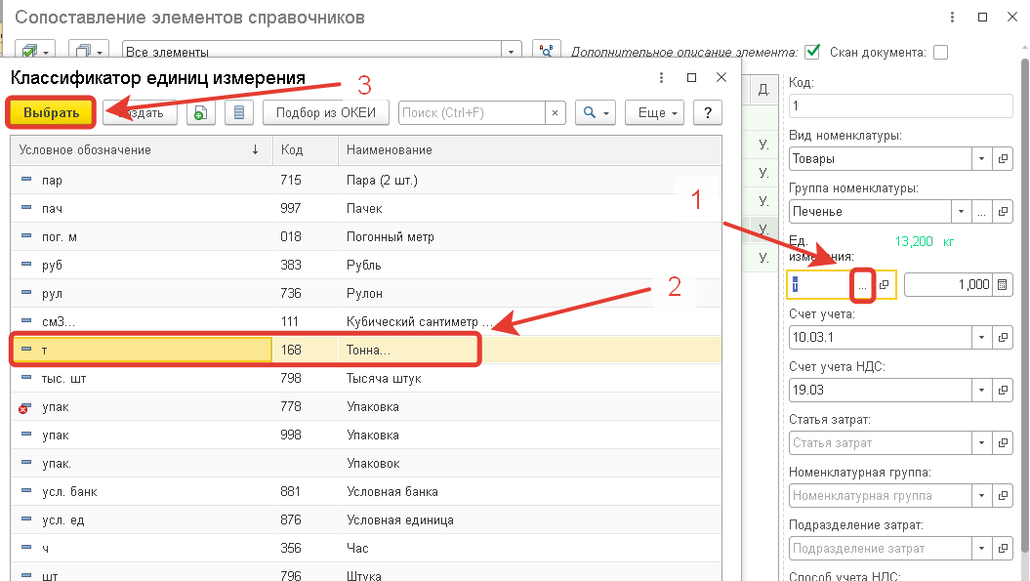1030x581 pixels.
Task: Open the search magnifier dropdown menu
Action: point(596,113)
